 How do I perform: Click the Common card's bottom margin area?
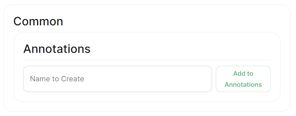coord(147,107)
